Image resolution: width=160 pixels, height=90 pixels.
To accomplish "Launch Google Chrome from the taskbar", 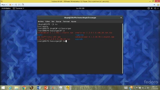I will [x=24, y=88].
